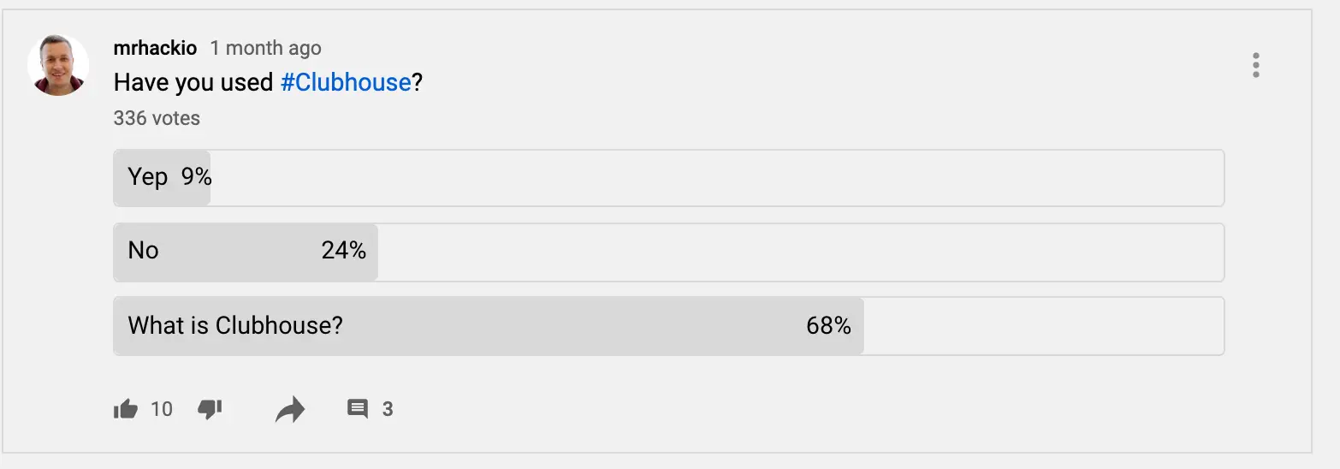Viewport: 1340px width, 469px height.
Task: Click the "Have you used" question text
Action: tap(194, 82)
